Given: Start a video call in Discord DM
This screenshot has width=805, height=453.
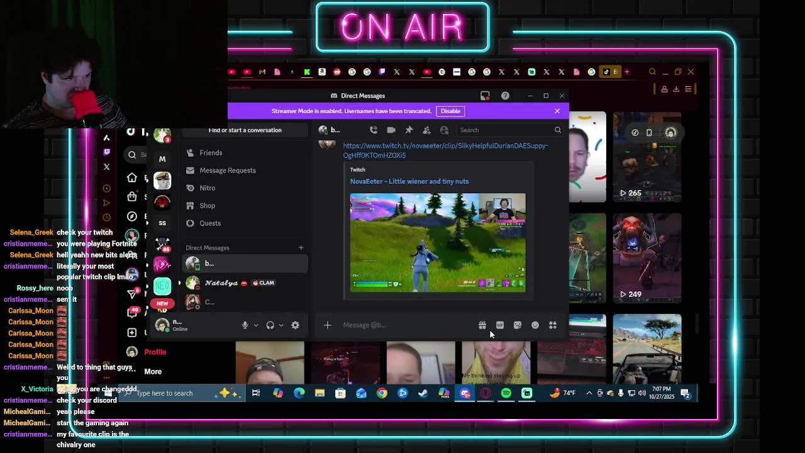Looking at the screenshot, I should point(391,130).
